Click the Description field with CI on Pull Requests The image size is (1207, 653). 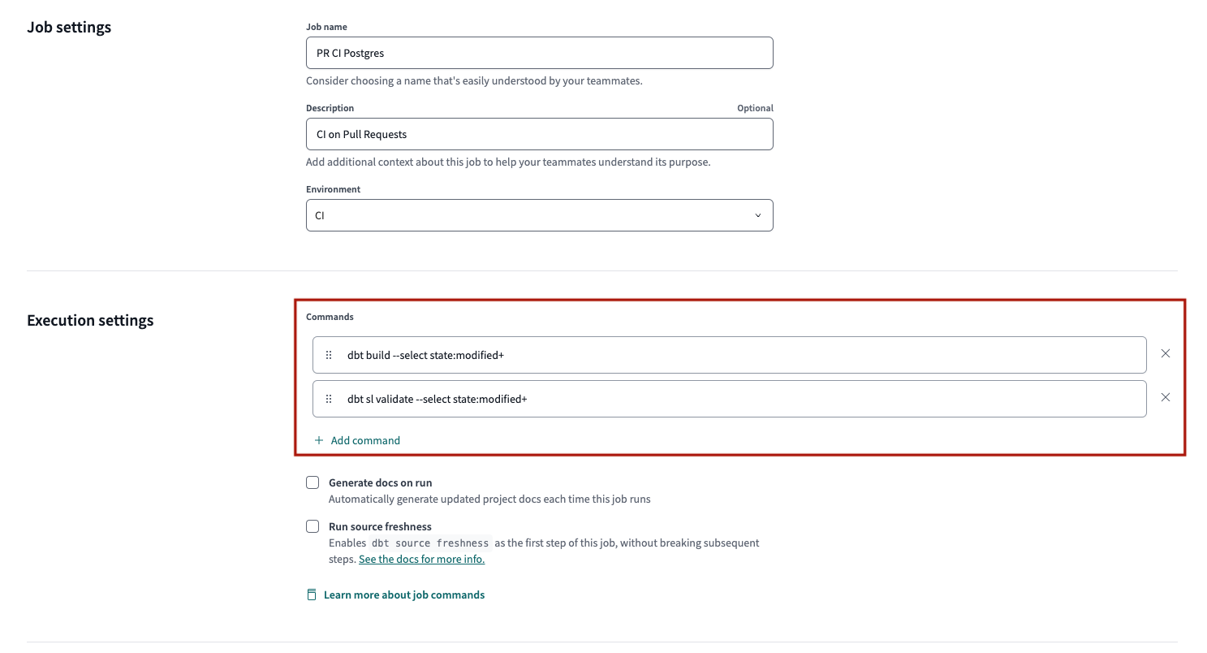point(539,134)
